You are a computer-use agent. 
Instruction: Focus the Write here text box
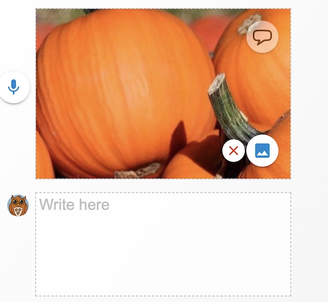point(163,244)
